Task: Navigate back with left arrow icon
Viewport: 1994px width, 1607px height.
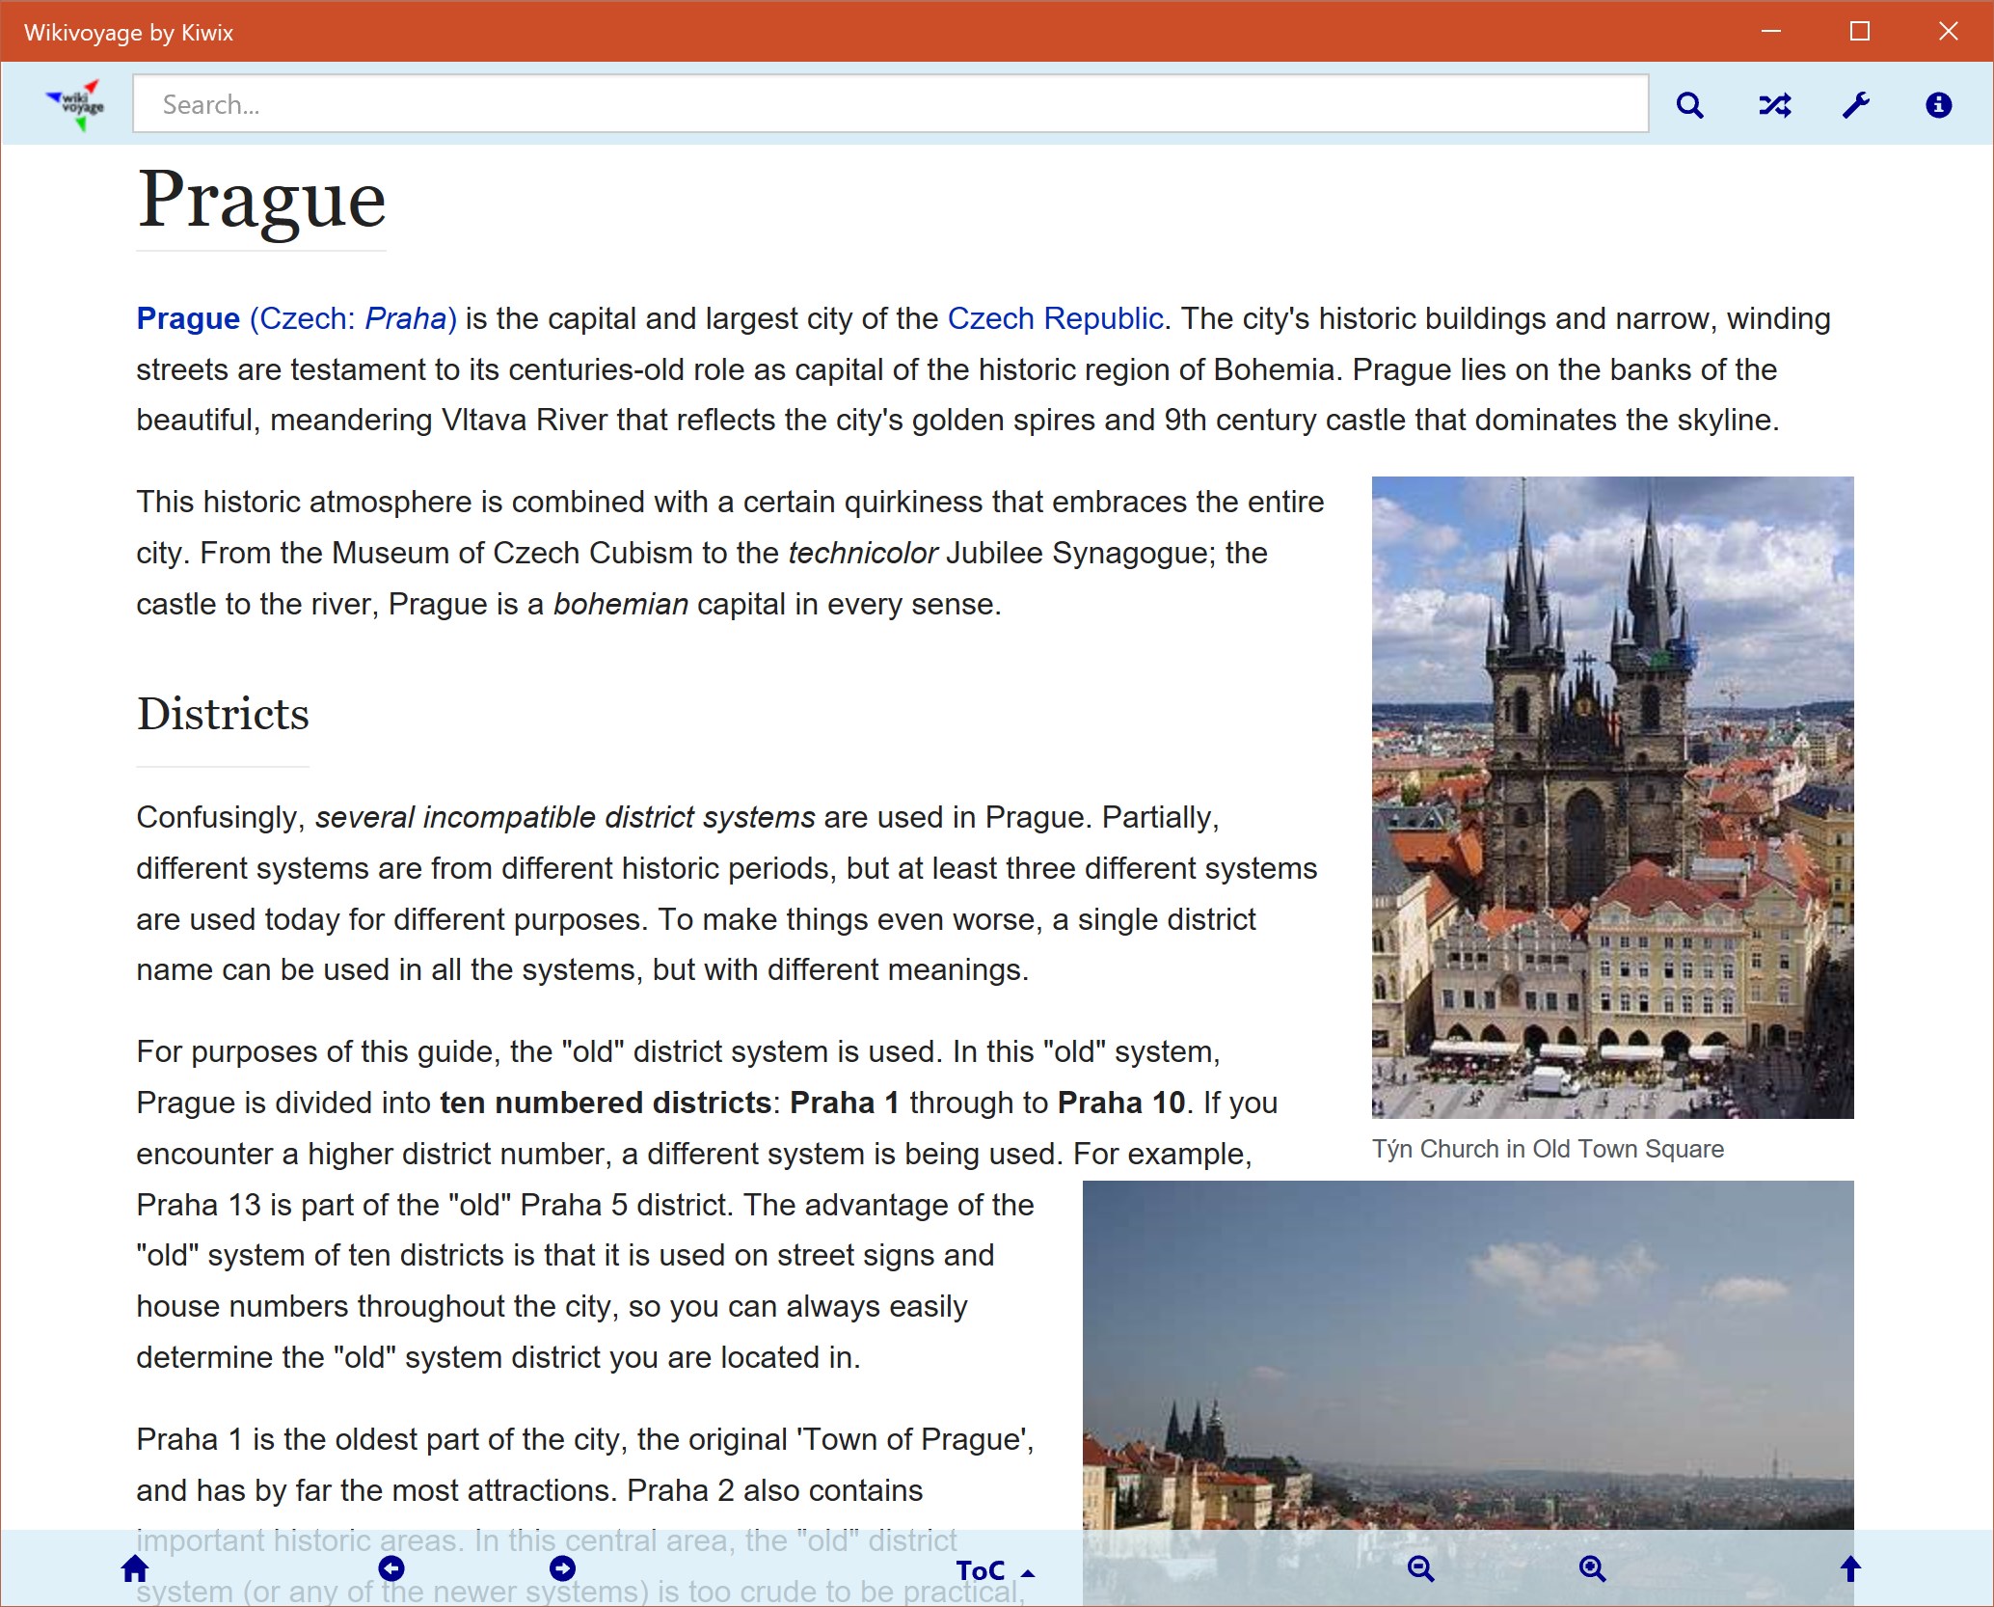Action: pyautogui.click(x=391, y=1569)
